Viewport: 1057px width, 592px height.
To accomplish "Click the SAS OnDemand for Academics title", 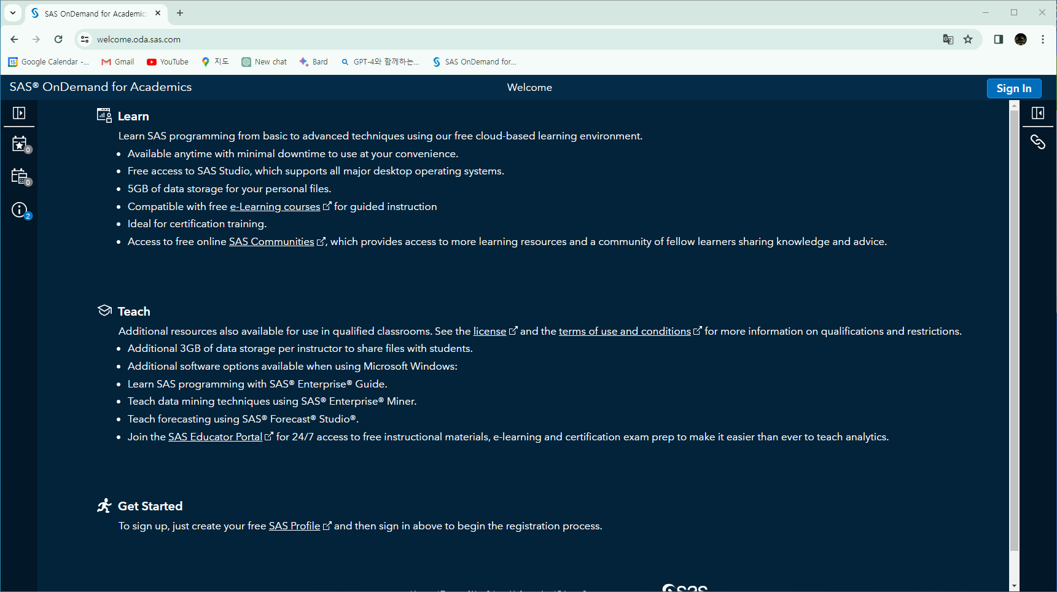I will pos(101,87).
